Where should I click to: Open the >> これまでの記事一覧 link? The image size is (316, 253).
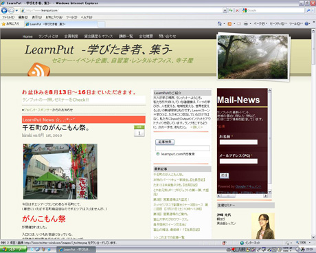point(169,237)
